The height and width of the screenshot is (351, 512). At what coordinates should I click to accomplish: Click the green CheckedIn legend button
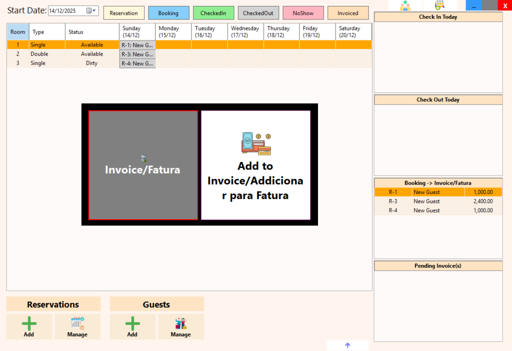213,13
